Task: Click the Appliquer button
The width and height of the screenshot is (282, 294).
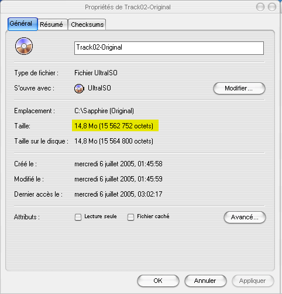Action: point(253,281)
